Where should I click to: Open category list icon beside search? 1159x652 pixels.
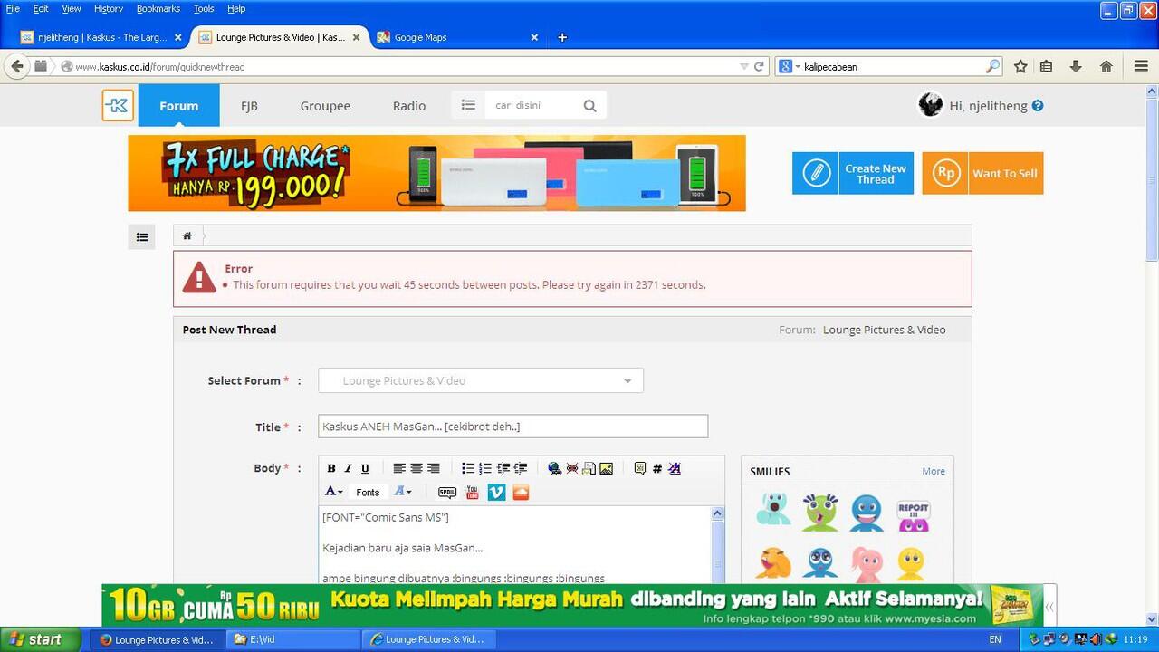468,105
